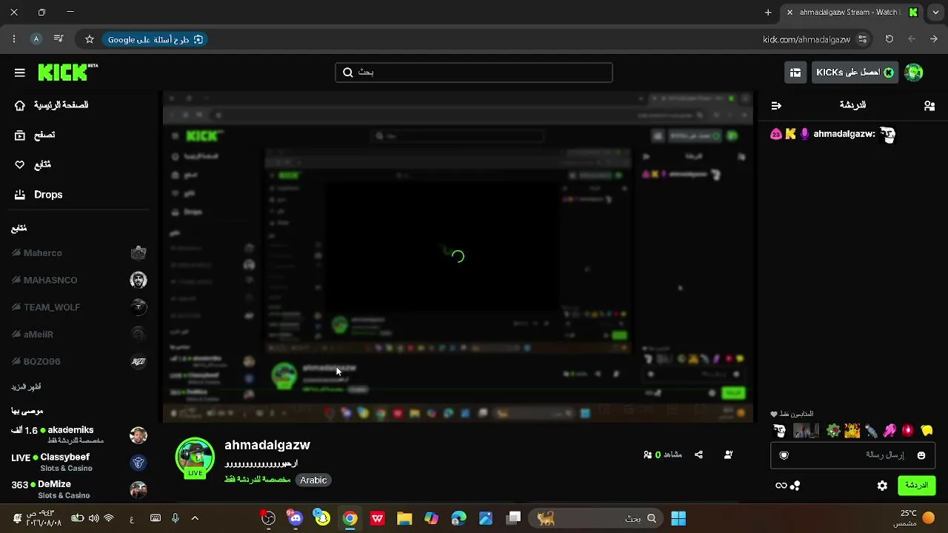948x533 pixels.
Task: Open WPS Office from the taskbar
Action: click(x=377, y=518)
